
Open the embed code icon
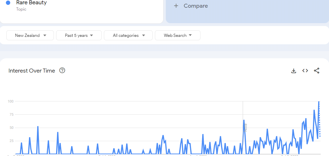pyautogui.click(x=305, y=71)
